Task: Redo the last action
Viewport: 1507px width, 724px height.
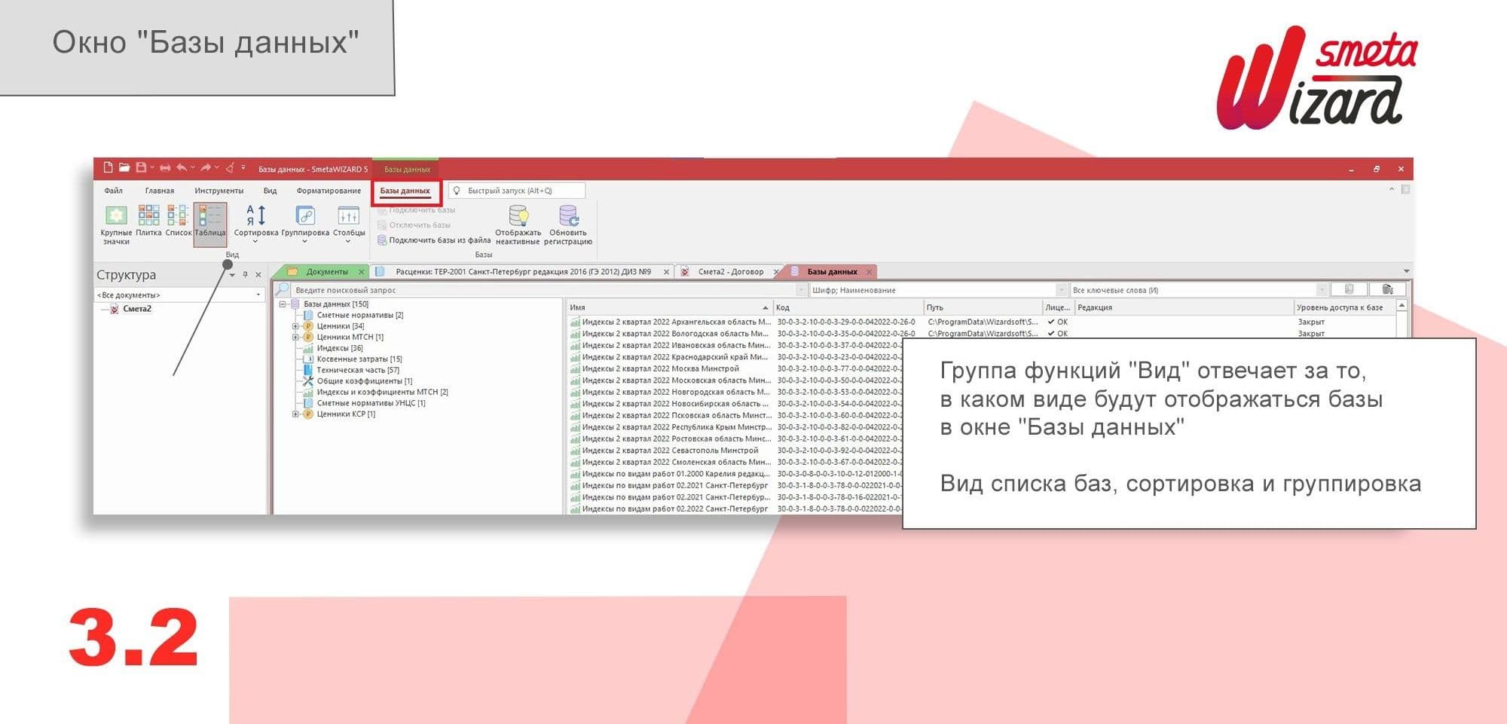Action: 206,168
